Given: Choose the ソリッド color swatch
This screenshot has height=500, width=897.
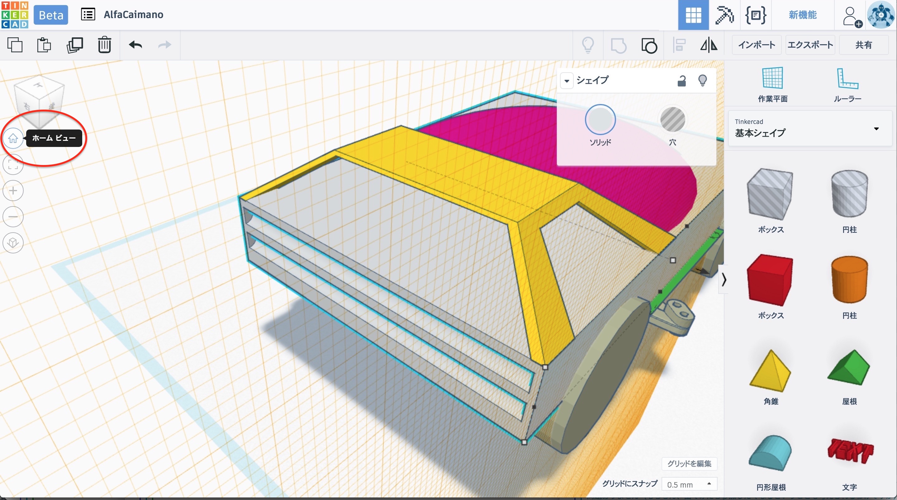Looking at the screenshot, I should click(x=600, y=120).
